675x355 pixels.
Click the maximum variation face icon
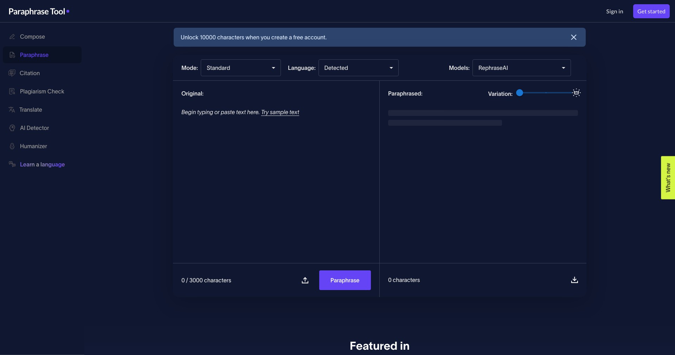pos(577,93)
